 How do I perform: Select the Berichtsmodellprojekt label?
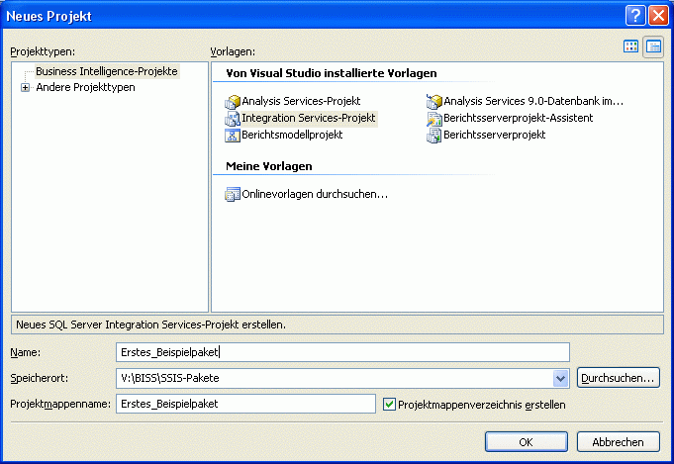coord(292,135)
